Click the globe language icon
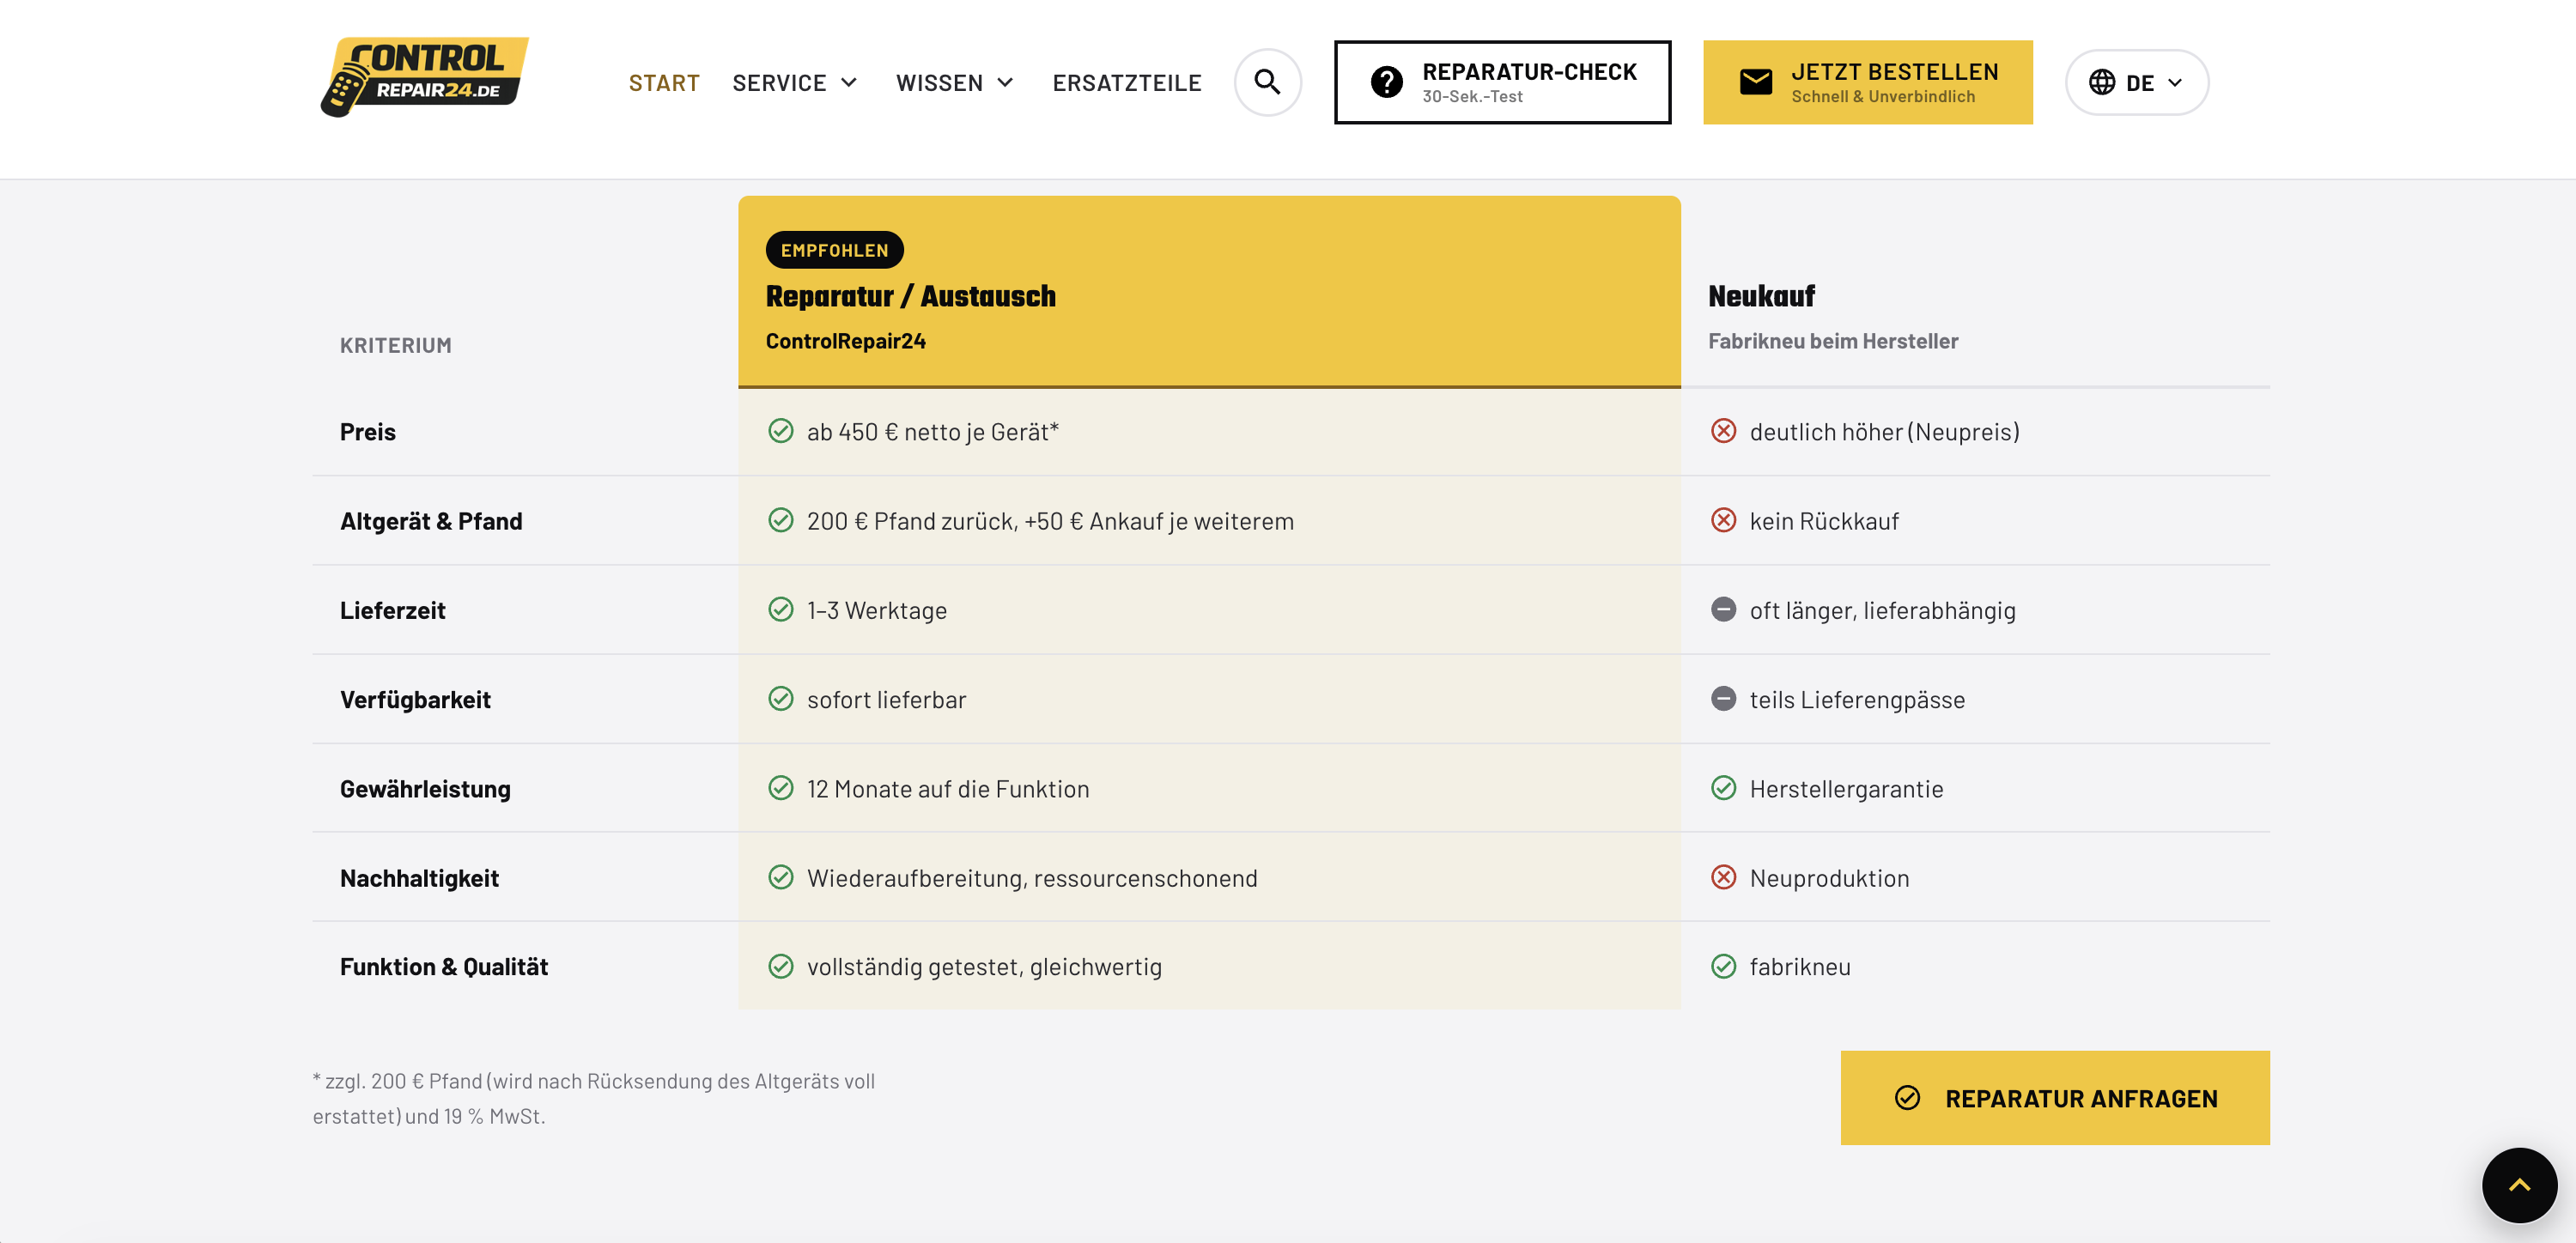Viewport: 2576px width, 1243px height. pyautogui.click(x=2102, y=82)
